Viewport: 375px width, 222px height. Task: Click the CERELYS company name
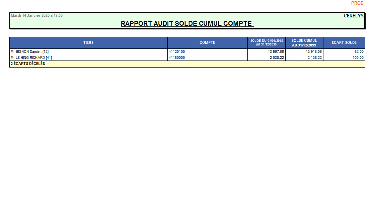354,16
